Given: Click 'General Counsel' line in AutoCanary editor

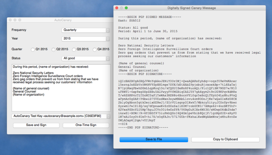Looking at the screenshot, I should point(24,92).
